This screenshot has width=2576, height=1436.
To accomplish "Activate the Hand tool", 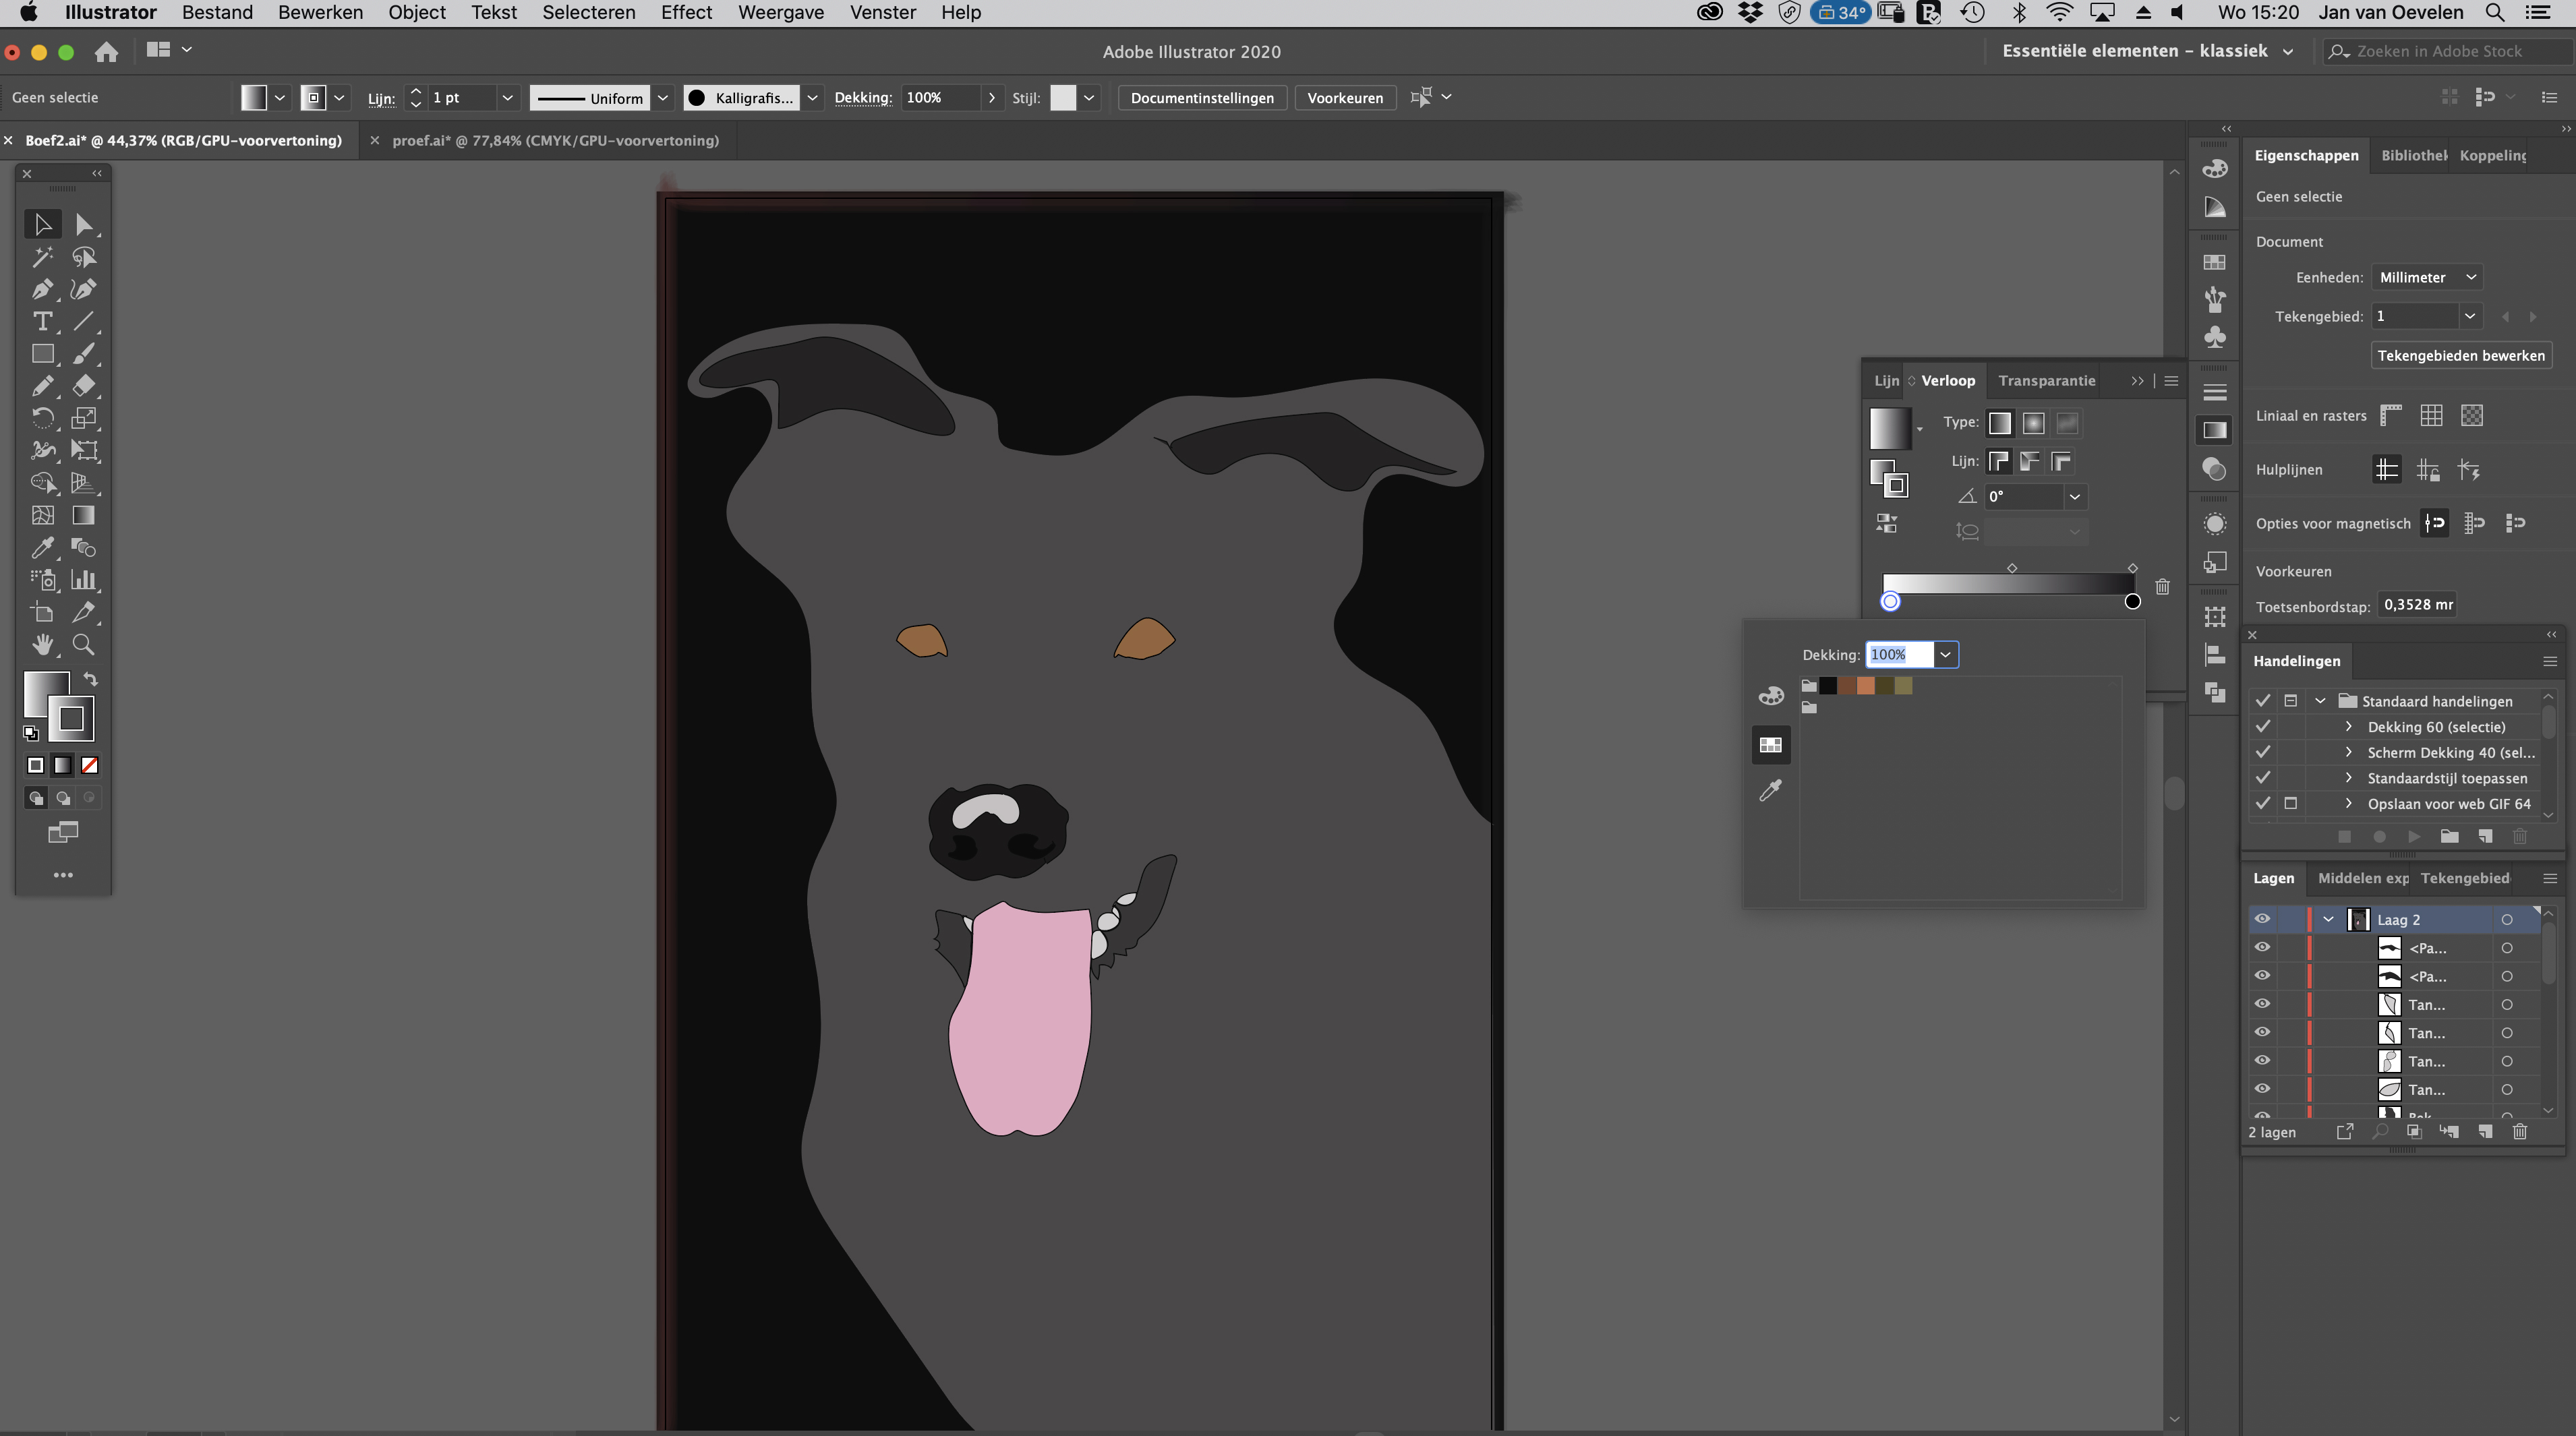I will 42,645.
